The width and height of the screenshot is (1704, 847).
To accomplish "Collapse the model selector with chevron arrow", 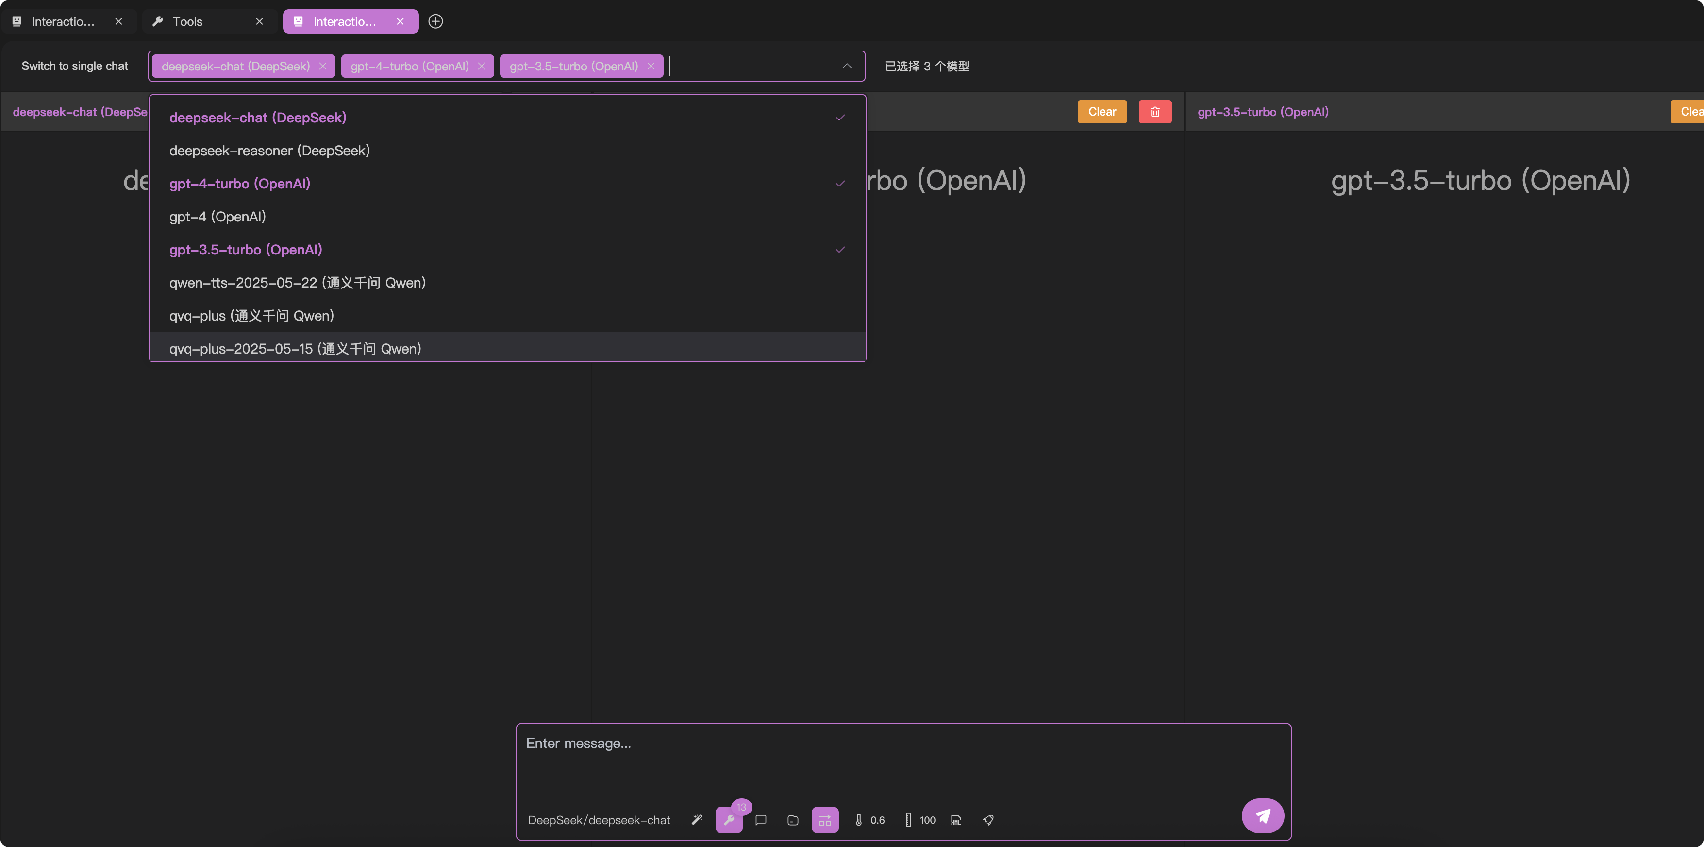I will [847, 66].
